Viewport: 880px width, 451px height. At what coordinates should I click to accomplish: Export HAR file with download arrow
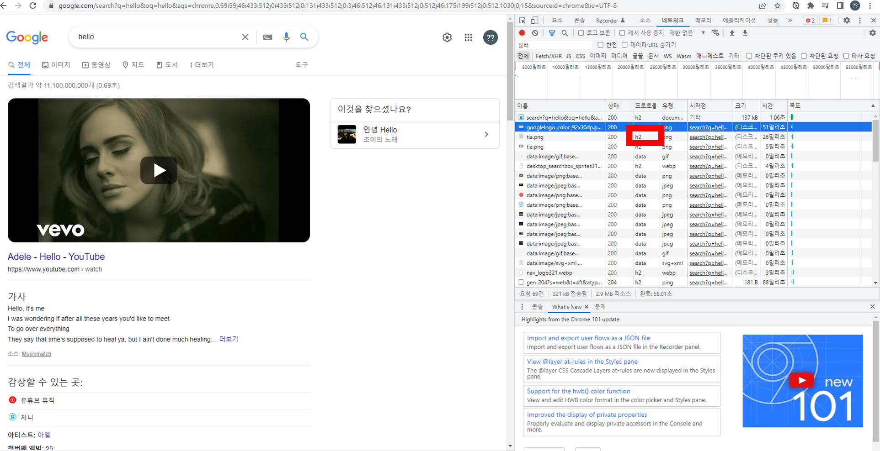coord(745,33)
